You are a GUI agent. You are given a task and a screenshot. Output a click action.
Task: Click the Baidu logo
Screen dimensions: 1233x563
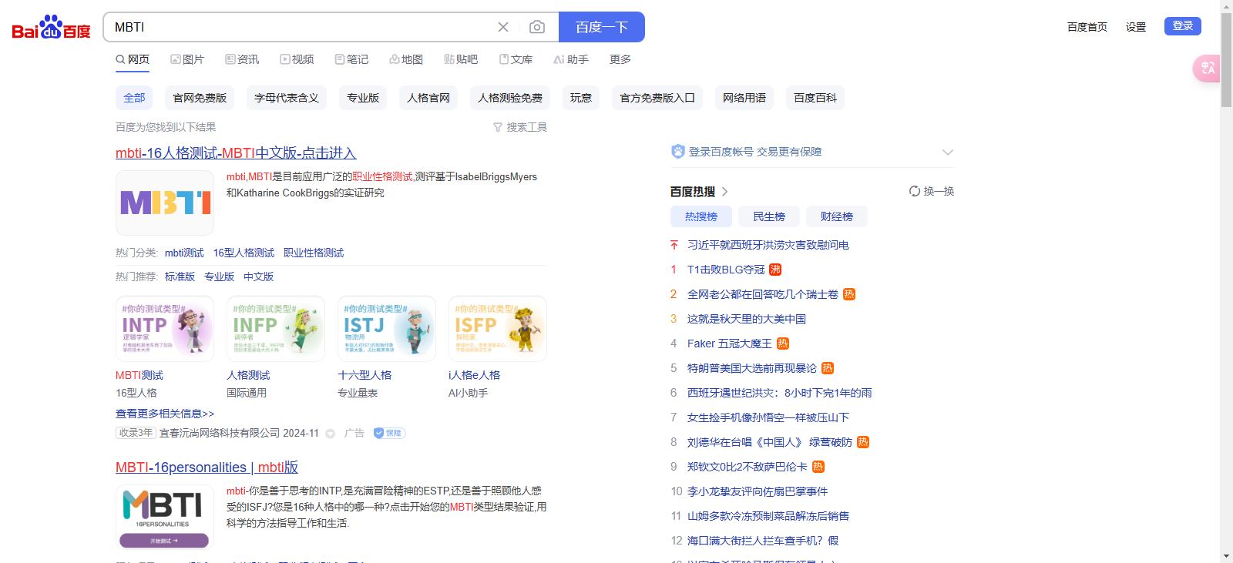pyautogui.click(x=51, y=27)
